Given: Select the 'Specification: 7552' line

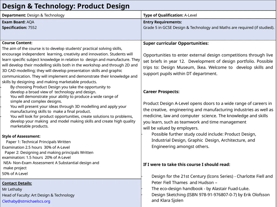Looking at the screenshot, I should [x=19, y=27].
